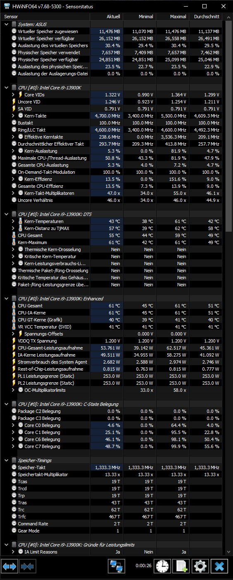Open sensor settings gear icon
The height and width of the screenshot is (580, 233).
200,566
